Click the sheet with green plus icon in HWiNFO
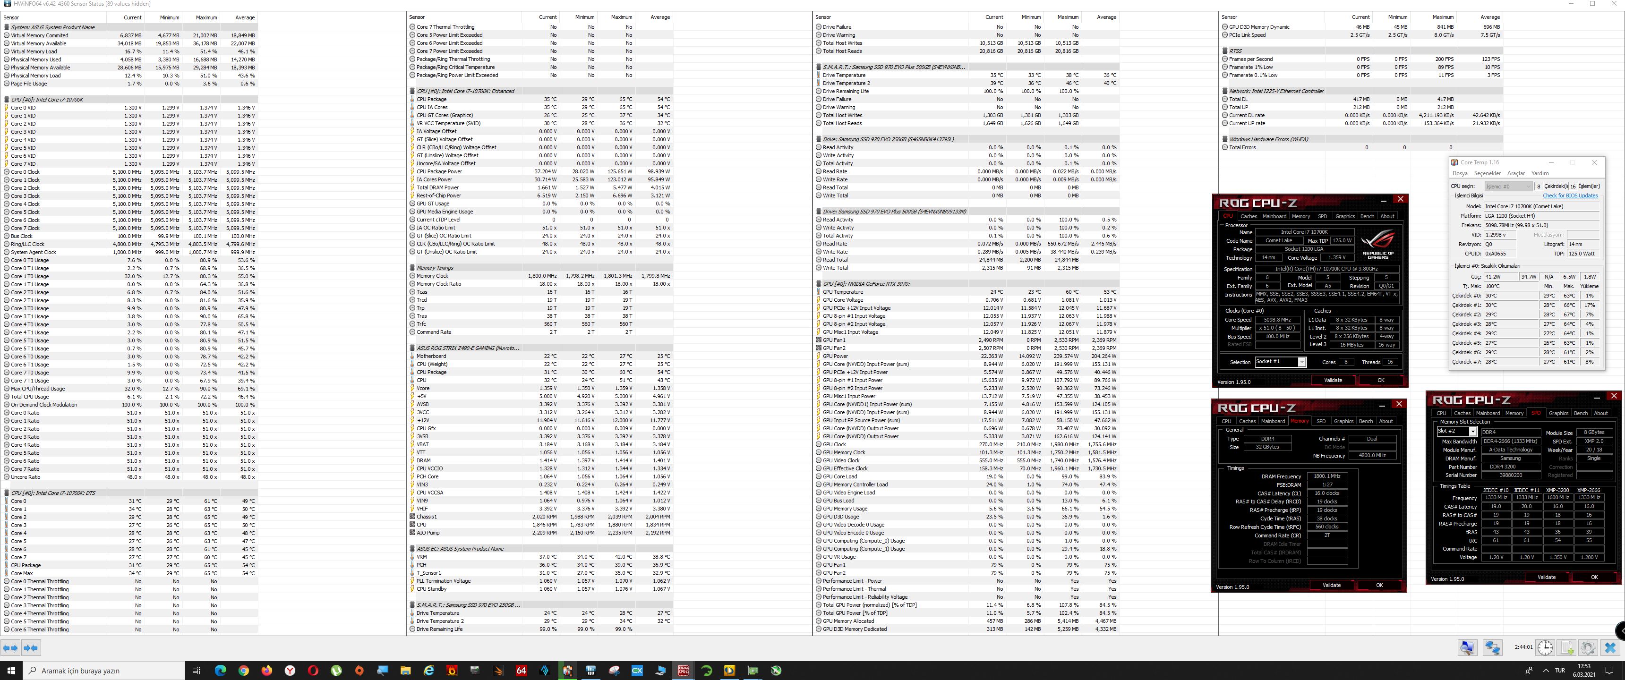 pyautogui.click(x=1567, y=648)
